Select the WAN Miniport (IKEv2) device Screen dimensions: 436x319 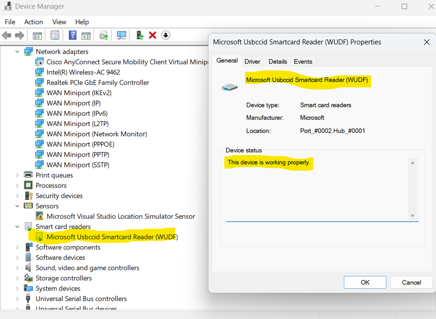click(79, 92)
